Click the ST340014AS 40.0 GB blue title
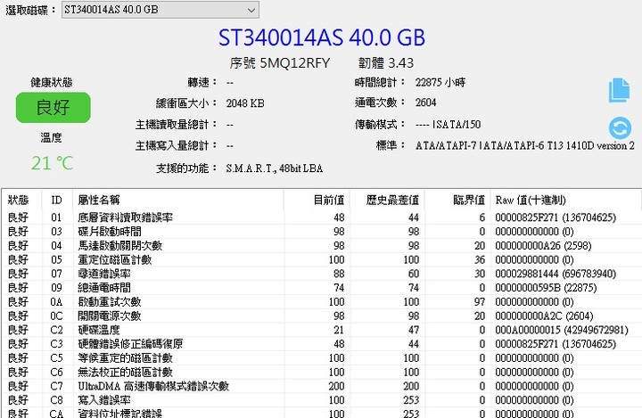 coord(322,37)
